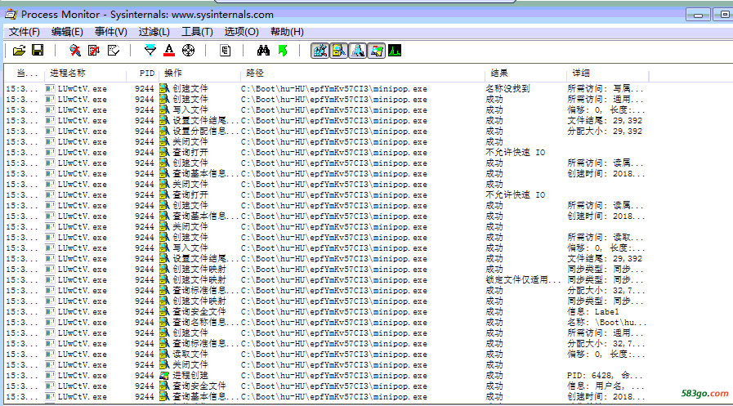The width and height of the screenshot is (733, 406).
Task: Click the Process Monitor title bar icon
Action: 11,15
